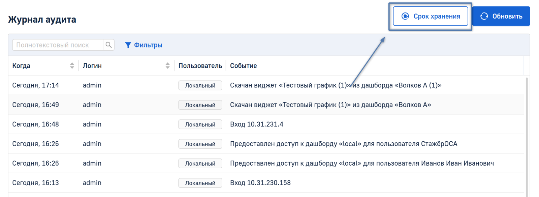Click the funnel filter icon

(x=128, y=45)
